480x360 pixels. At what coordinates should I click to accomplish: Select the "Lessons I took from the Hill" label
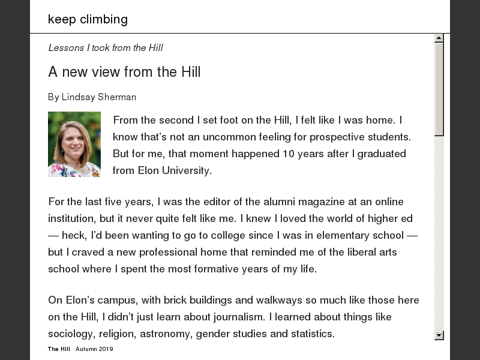(x=105, y=48)
